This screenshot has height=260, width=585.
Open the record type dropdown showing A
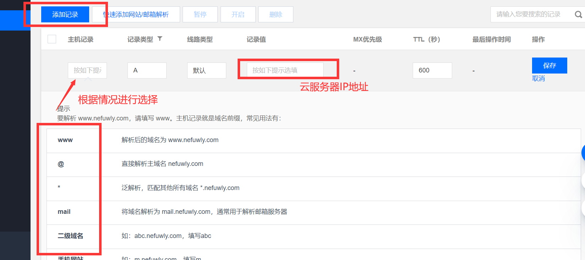[147, 70]
